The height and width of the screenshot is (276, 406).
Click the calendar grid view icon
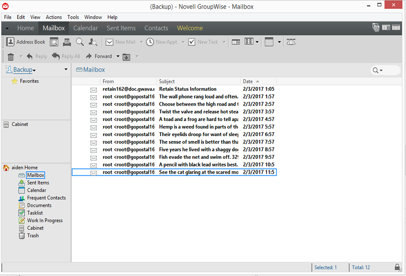[269, 42]
